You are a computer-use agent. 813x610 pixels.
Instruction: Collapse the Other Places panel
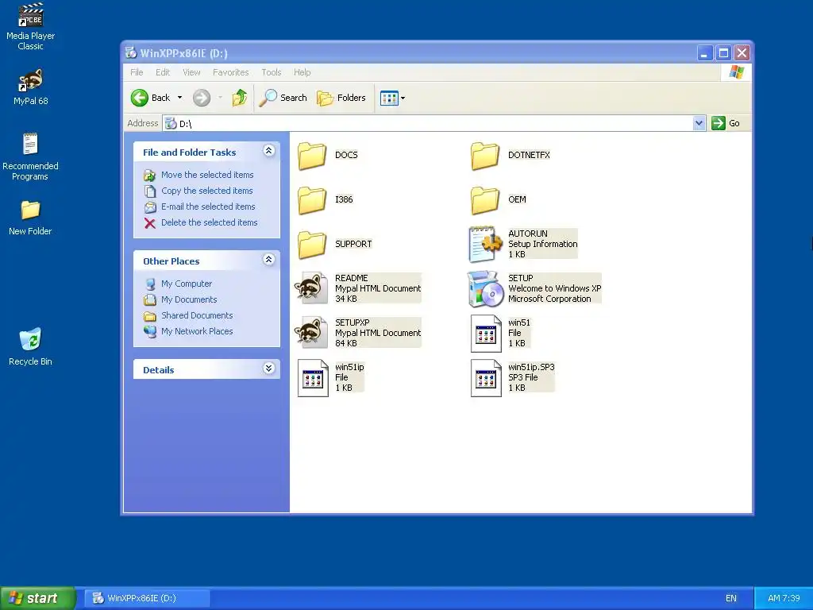(268, 260)
